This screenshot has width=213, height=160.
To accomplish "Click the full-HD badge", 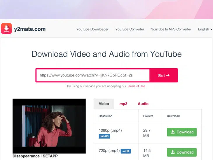I will pos(104,136).
